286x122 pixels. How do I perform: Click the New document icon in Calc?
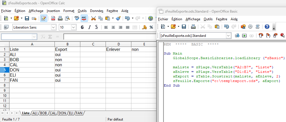[6, 18]
